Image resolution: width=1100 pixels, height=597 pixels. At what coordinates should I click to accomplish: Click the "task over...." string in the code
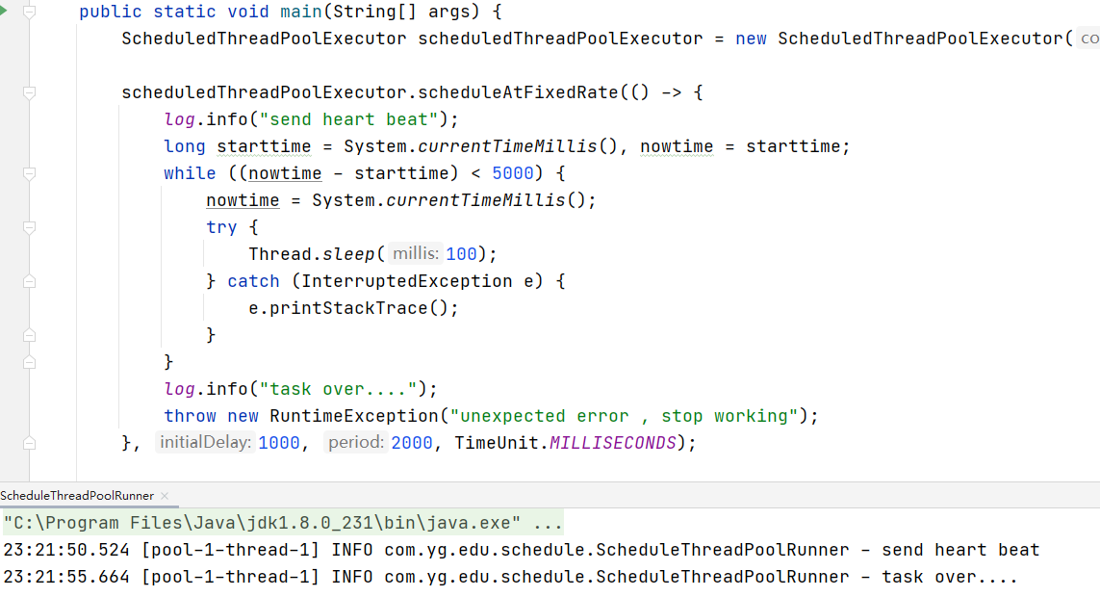[x=339, y=389]
